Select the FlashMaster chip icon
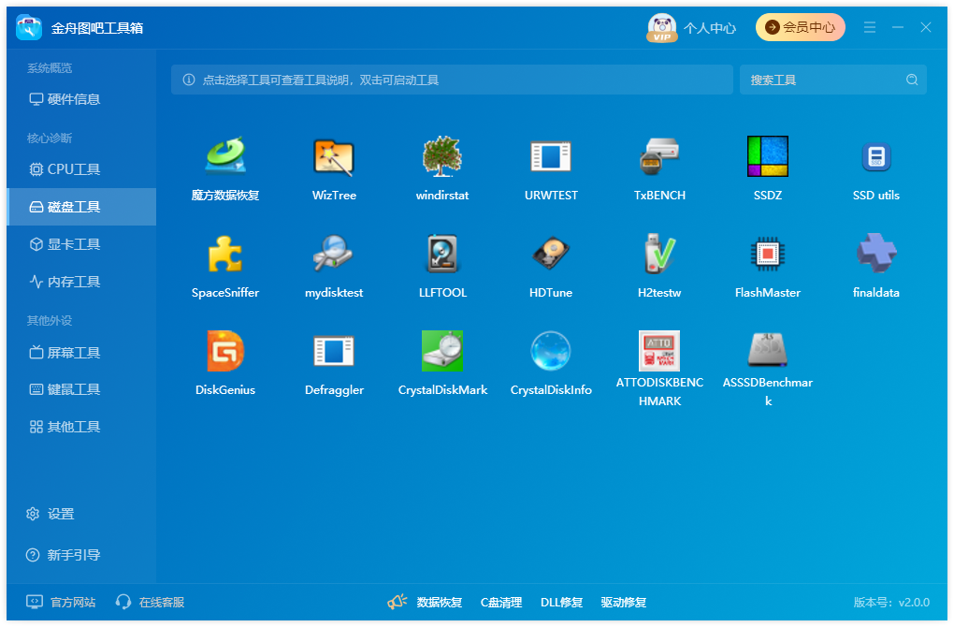This screenshot has height=627, width=954. [x=767, y=254]
